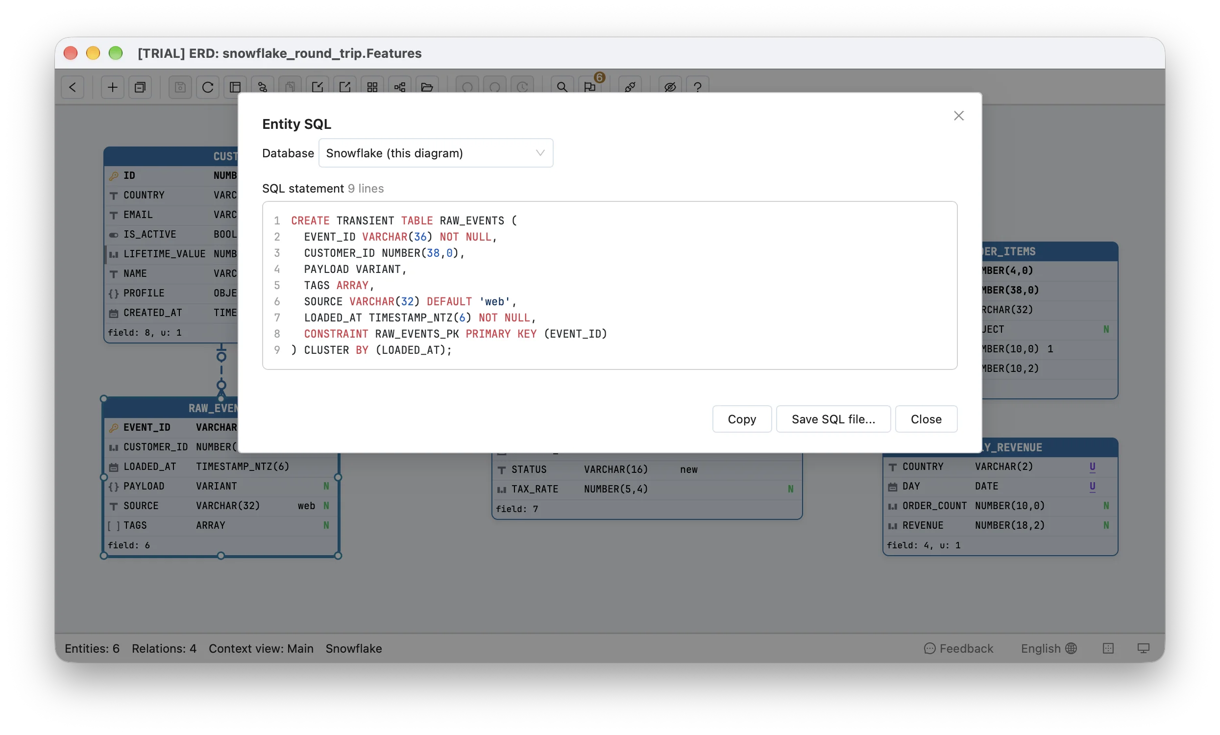This screenshot has width=1220, height=735.
Task: Select the LIFETIME_VALUE row in customers entity
Action: [171, 254]
